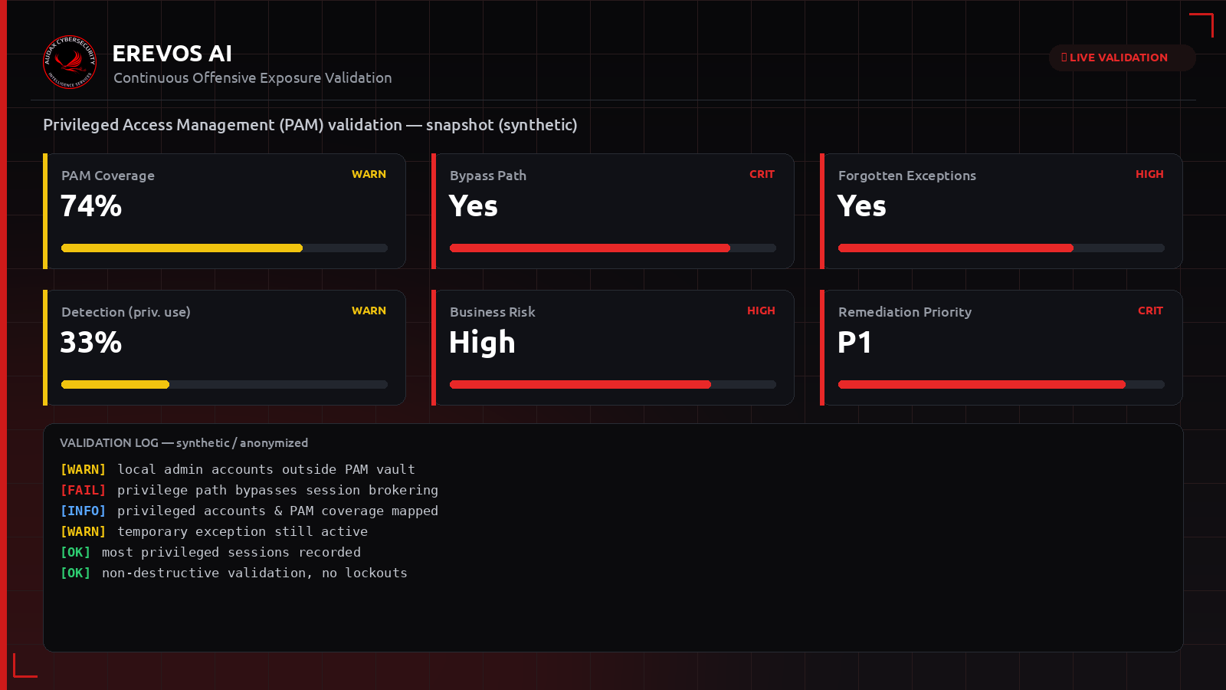Open the Remediation Priority card label
Viewport: 1226px width, 690px height.
click(x=905, y=312)
